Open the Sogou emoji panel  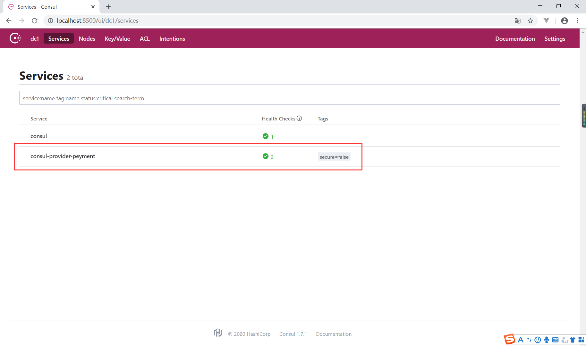[538, 340]
